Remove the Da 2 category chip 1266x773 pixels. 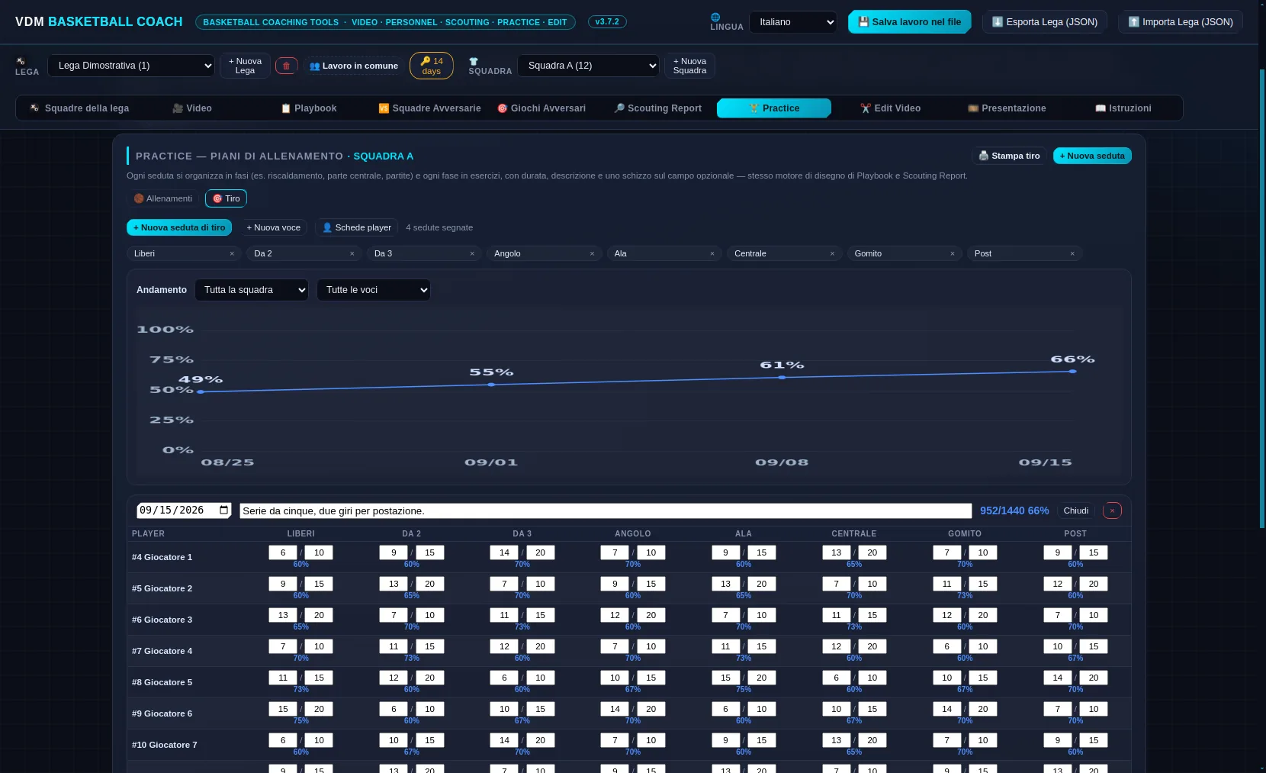click(352, 253)
